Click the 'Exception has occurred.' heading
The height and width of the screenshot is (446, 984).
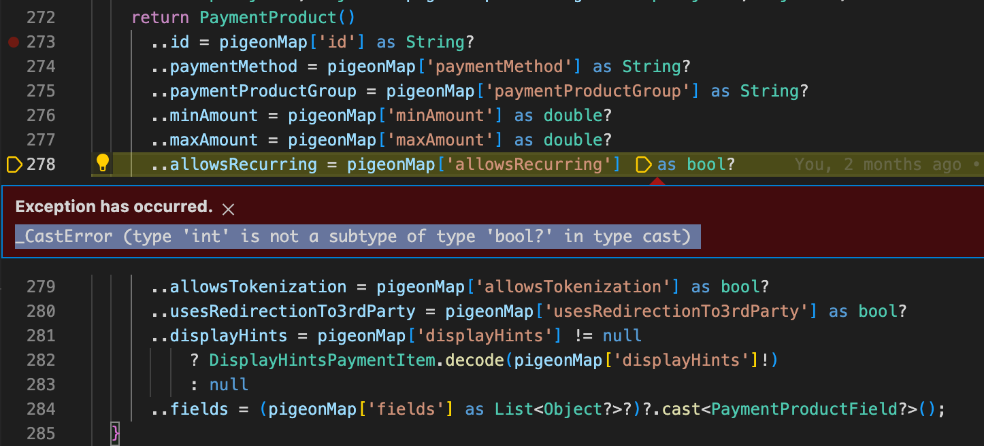pos(114,207)
